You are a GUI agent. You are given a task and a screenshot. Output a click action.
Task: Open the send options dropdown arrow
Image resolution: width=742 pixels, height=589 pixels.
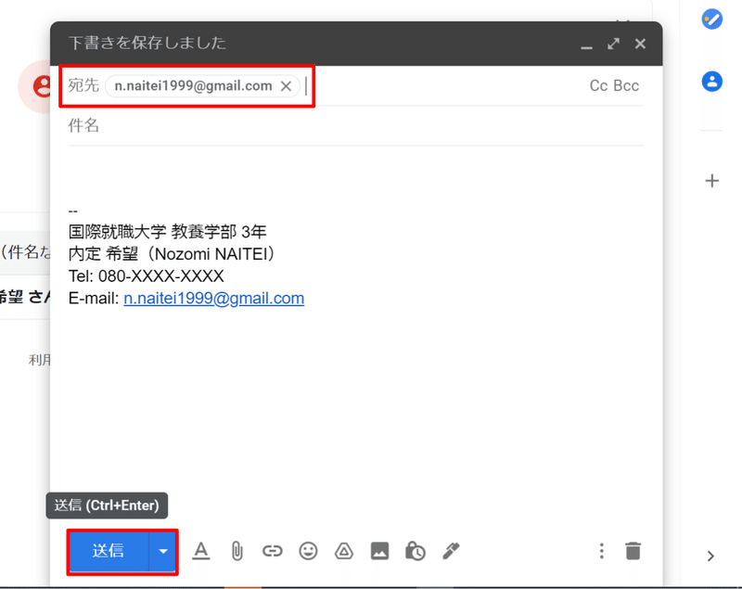(x=162, y=550)
